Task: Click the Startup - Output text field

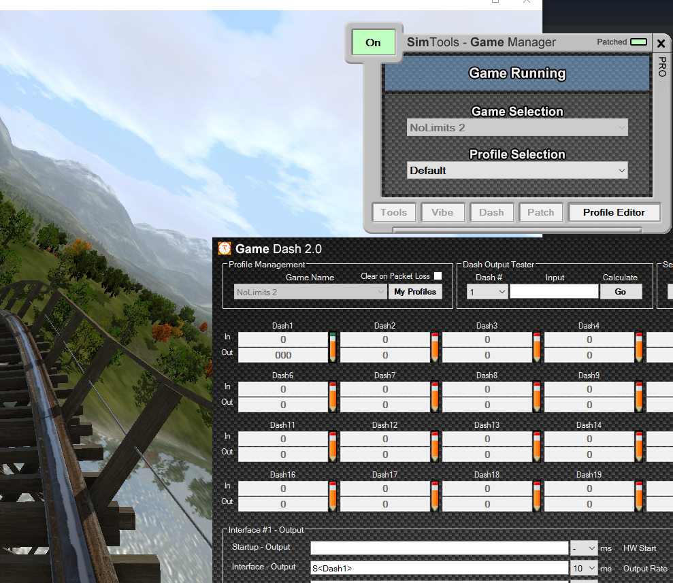Action: click(439, 548)
